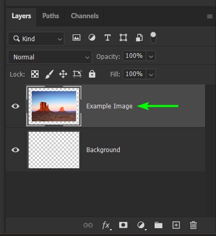This screenshot has width=216, height=236.
Task: Filter for smart objects icon
Action: [139, 38]
